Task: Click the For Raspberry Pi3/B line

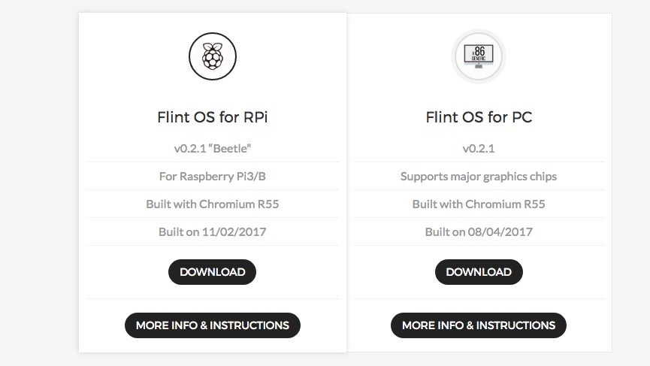Action: coord(213,176)
